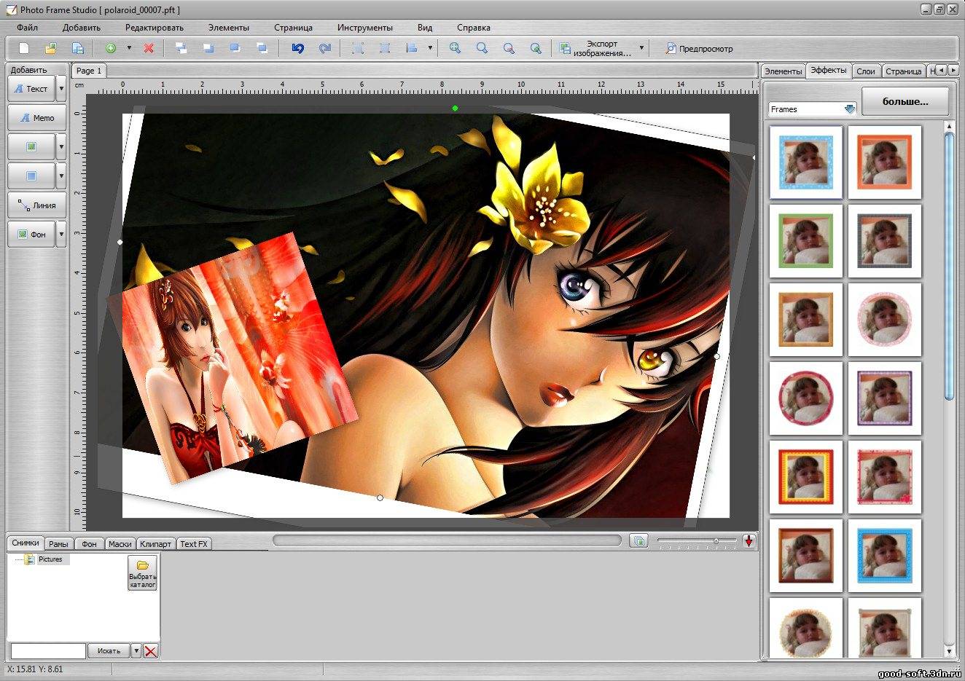Click the green plus add icon
The width and height of the screenshot is (965, 681).
[111, 48]
